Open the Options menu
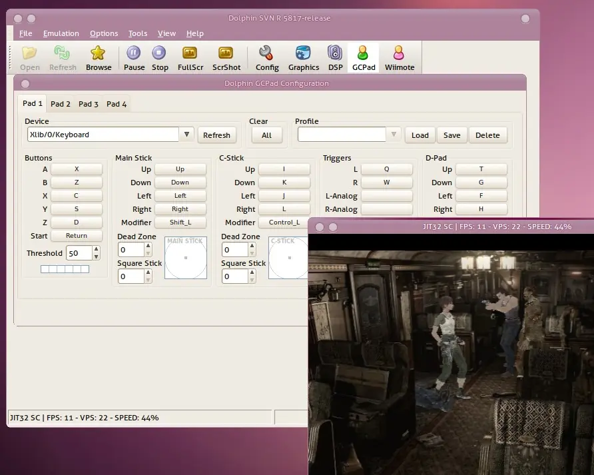 [104, 33]
